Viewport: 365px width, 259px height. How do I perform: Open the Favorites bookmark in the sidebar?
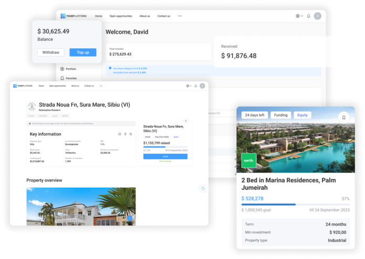click(x=68, y=78)
